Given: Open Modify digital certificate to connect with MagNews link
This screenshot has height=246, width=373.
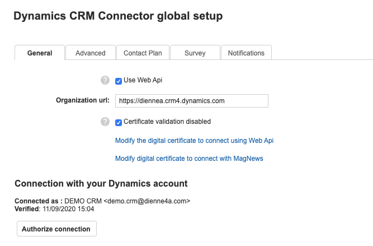Looking at the screenshot, I should pos(189,159).
